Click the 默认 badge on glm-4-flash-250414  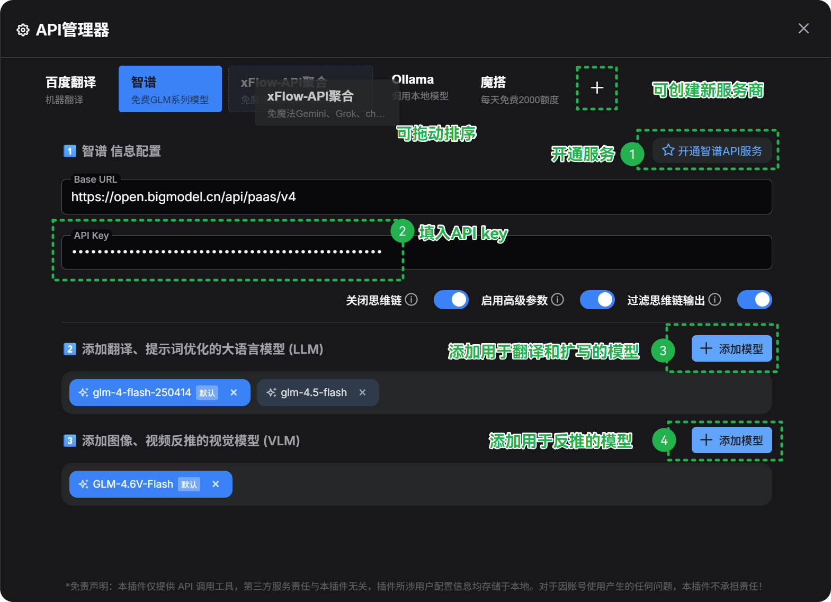click(207, 393)
